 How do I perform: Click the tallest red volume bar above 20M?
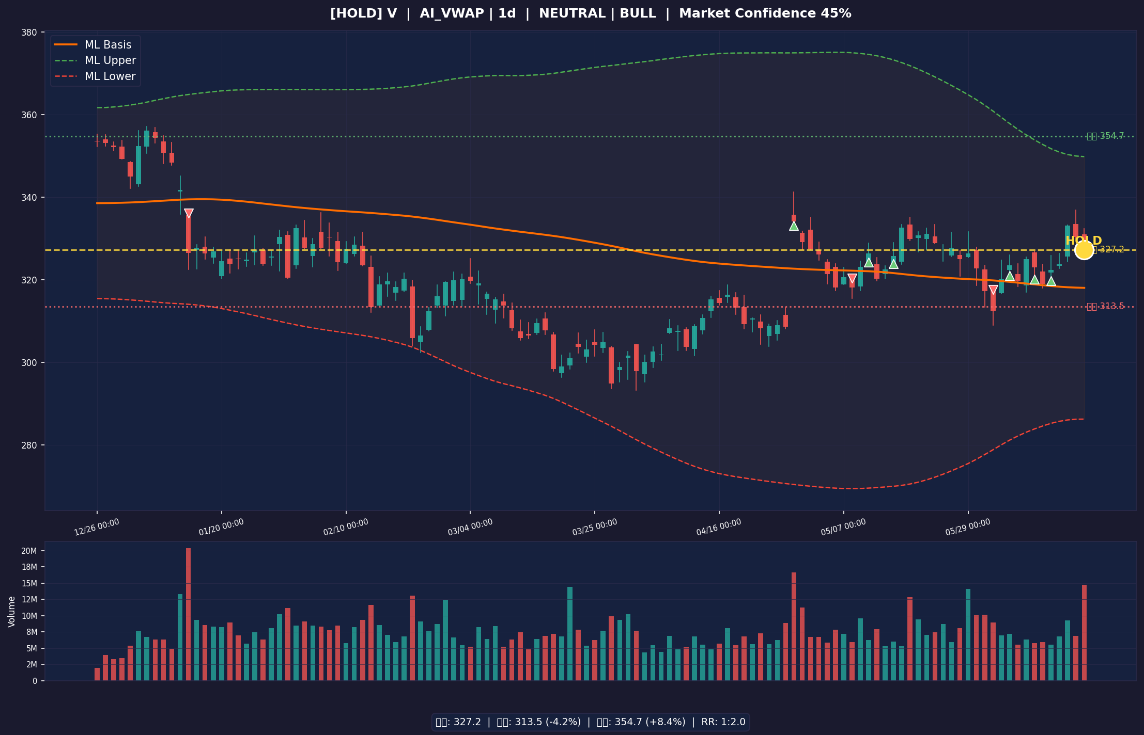[188, 614]
